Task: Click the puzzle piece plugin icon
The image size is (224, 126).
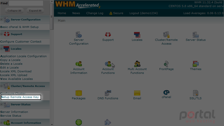Action: [108, 122]
